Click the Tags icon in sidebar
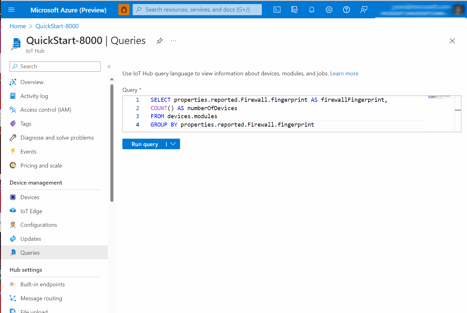 (13, 123)
